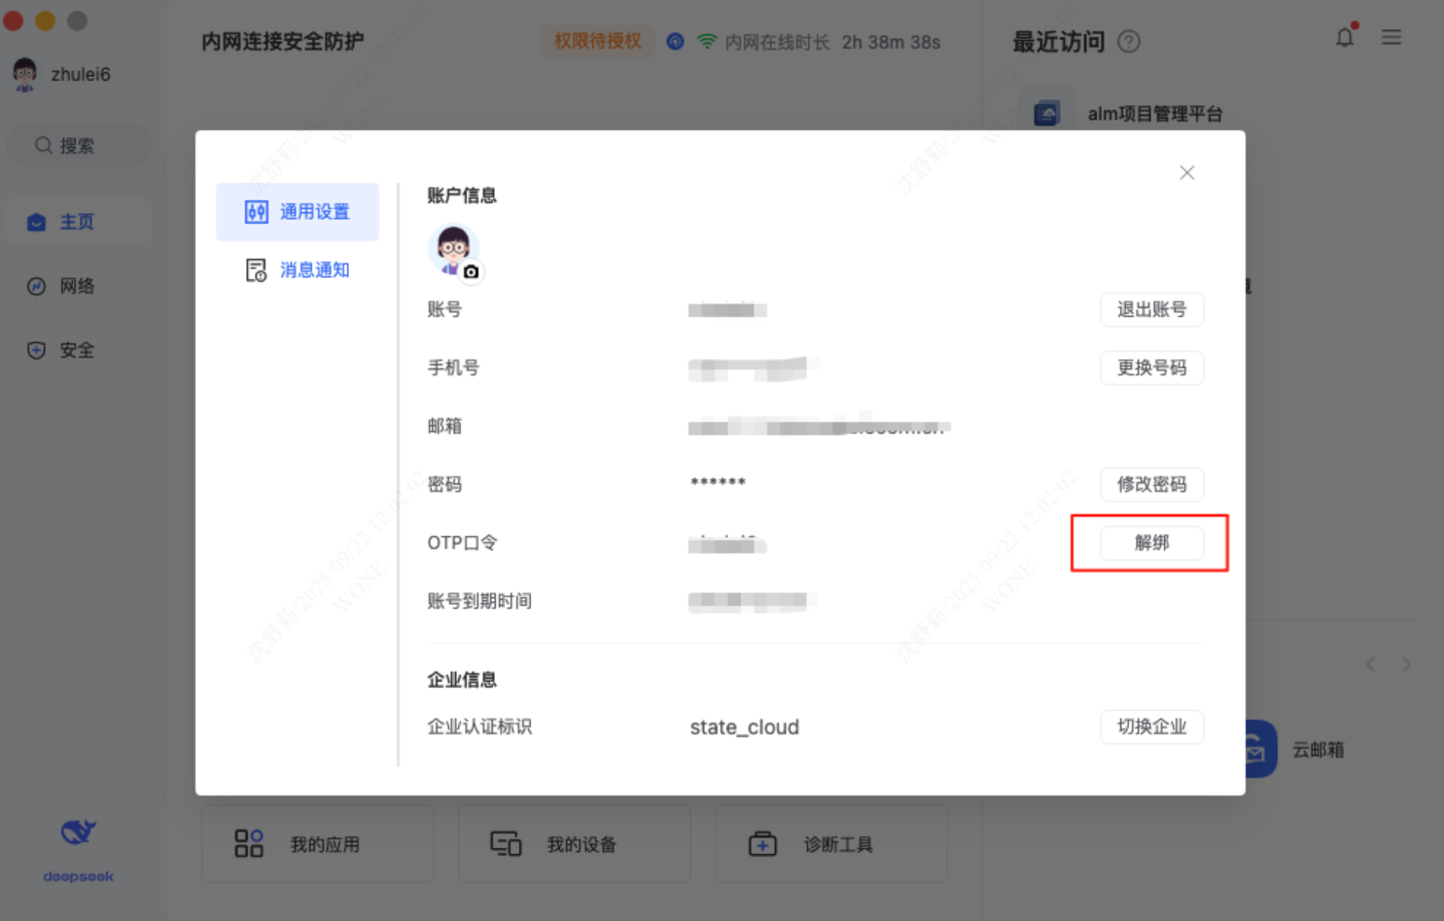Open the 主页 sidebar item
This screenshot has height=921, width=1444.
coord(78,222)
